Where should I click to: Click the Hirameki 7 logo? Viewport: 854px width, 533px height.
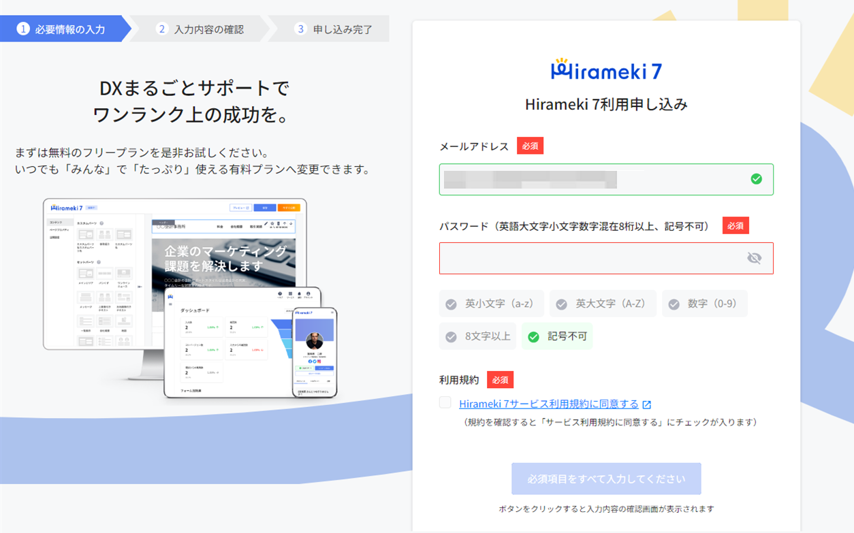click(606, 69)
